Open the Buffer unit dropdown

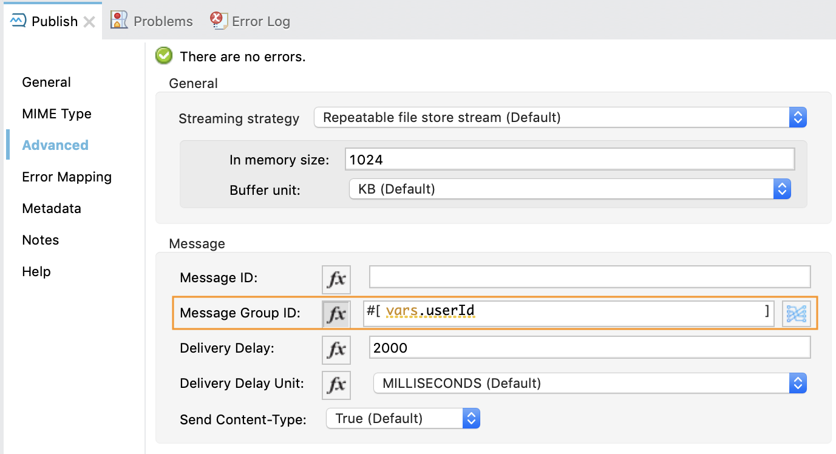click(570, 189)
